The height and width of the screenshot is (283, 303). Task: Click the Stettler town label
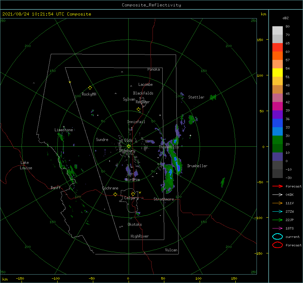196,97
